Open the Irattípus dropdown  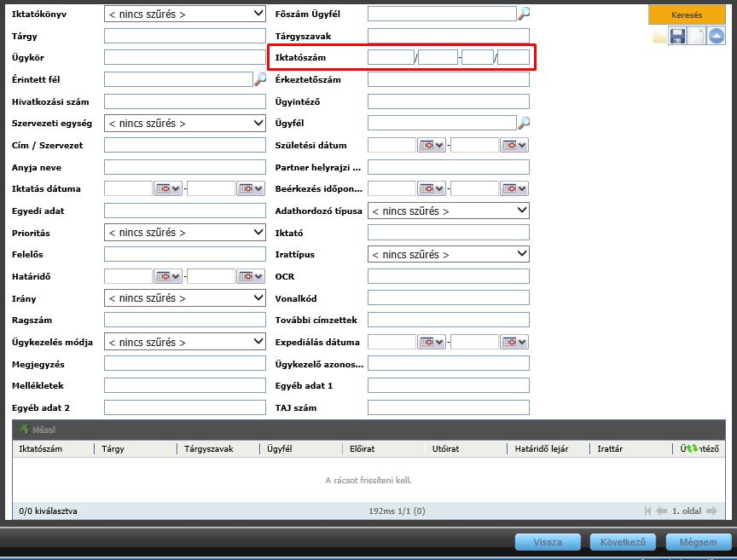[x=449, y=254]
